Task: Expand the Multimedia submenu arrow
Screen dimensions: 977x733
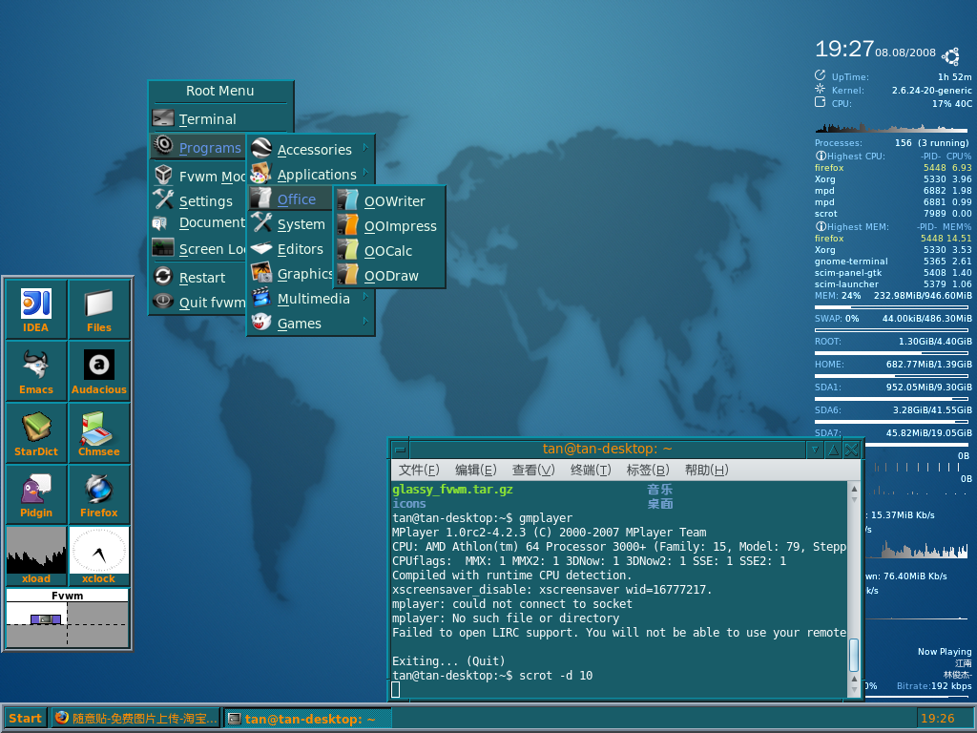Action: click(365, 297)
